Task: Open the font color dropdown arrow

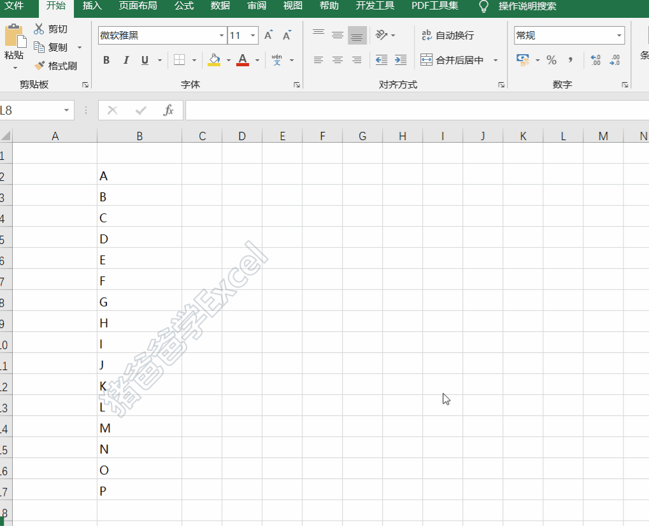Action: coord(257,60)
